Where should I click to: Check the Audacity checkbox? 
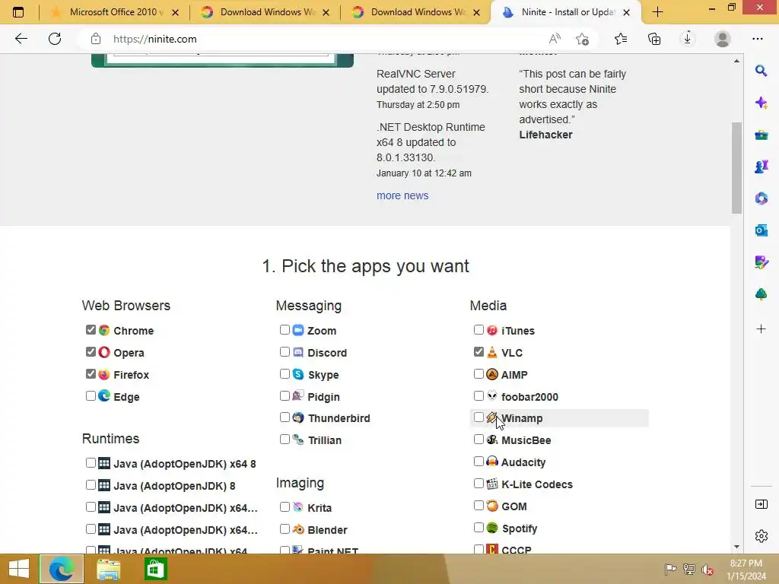pos(479,462)
